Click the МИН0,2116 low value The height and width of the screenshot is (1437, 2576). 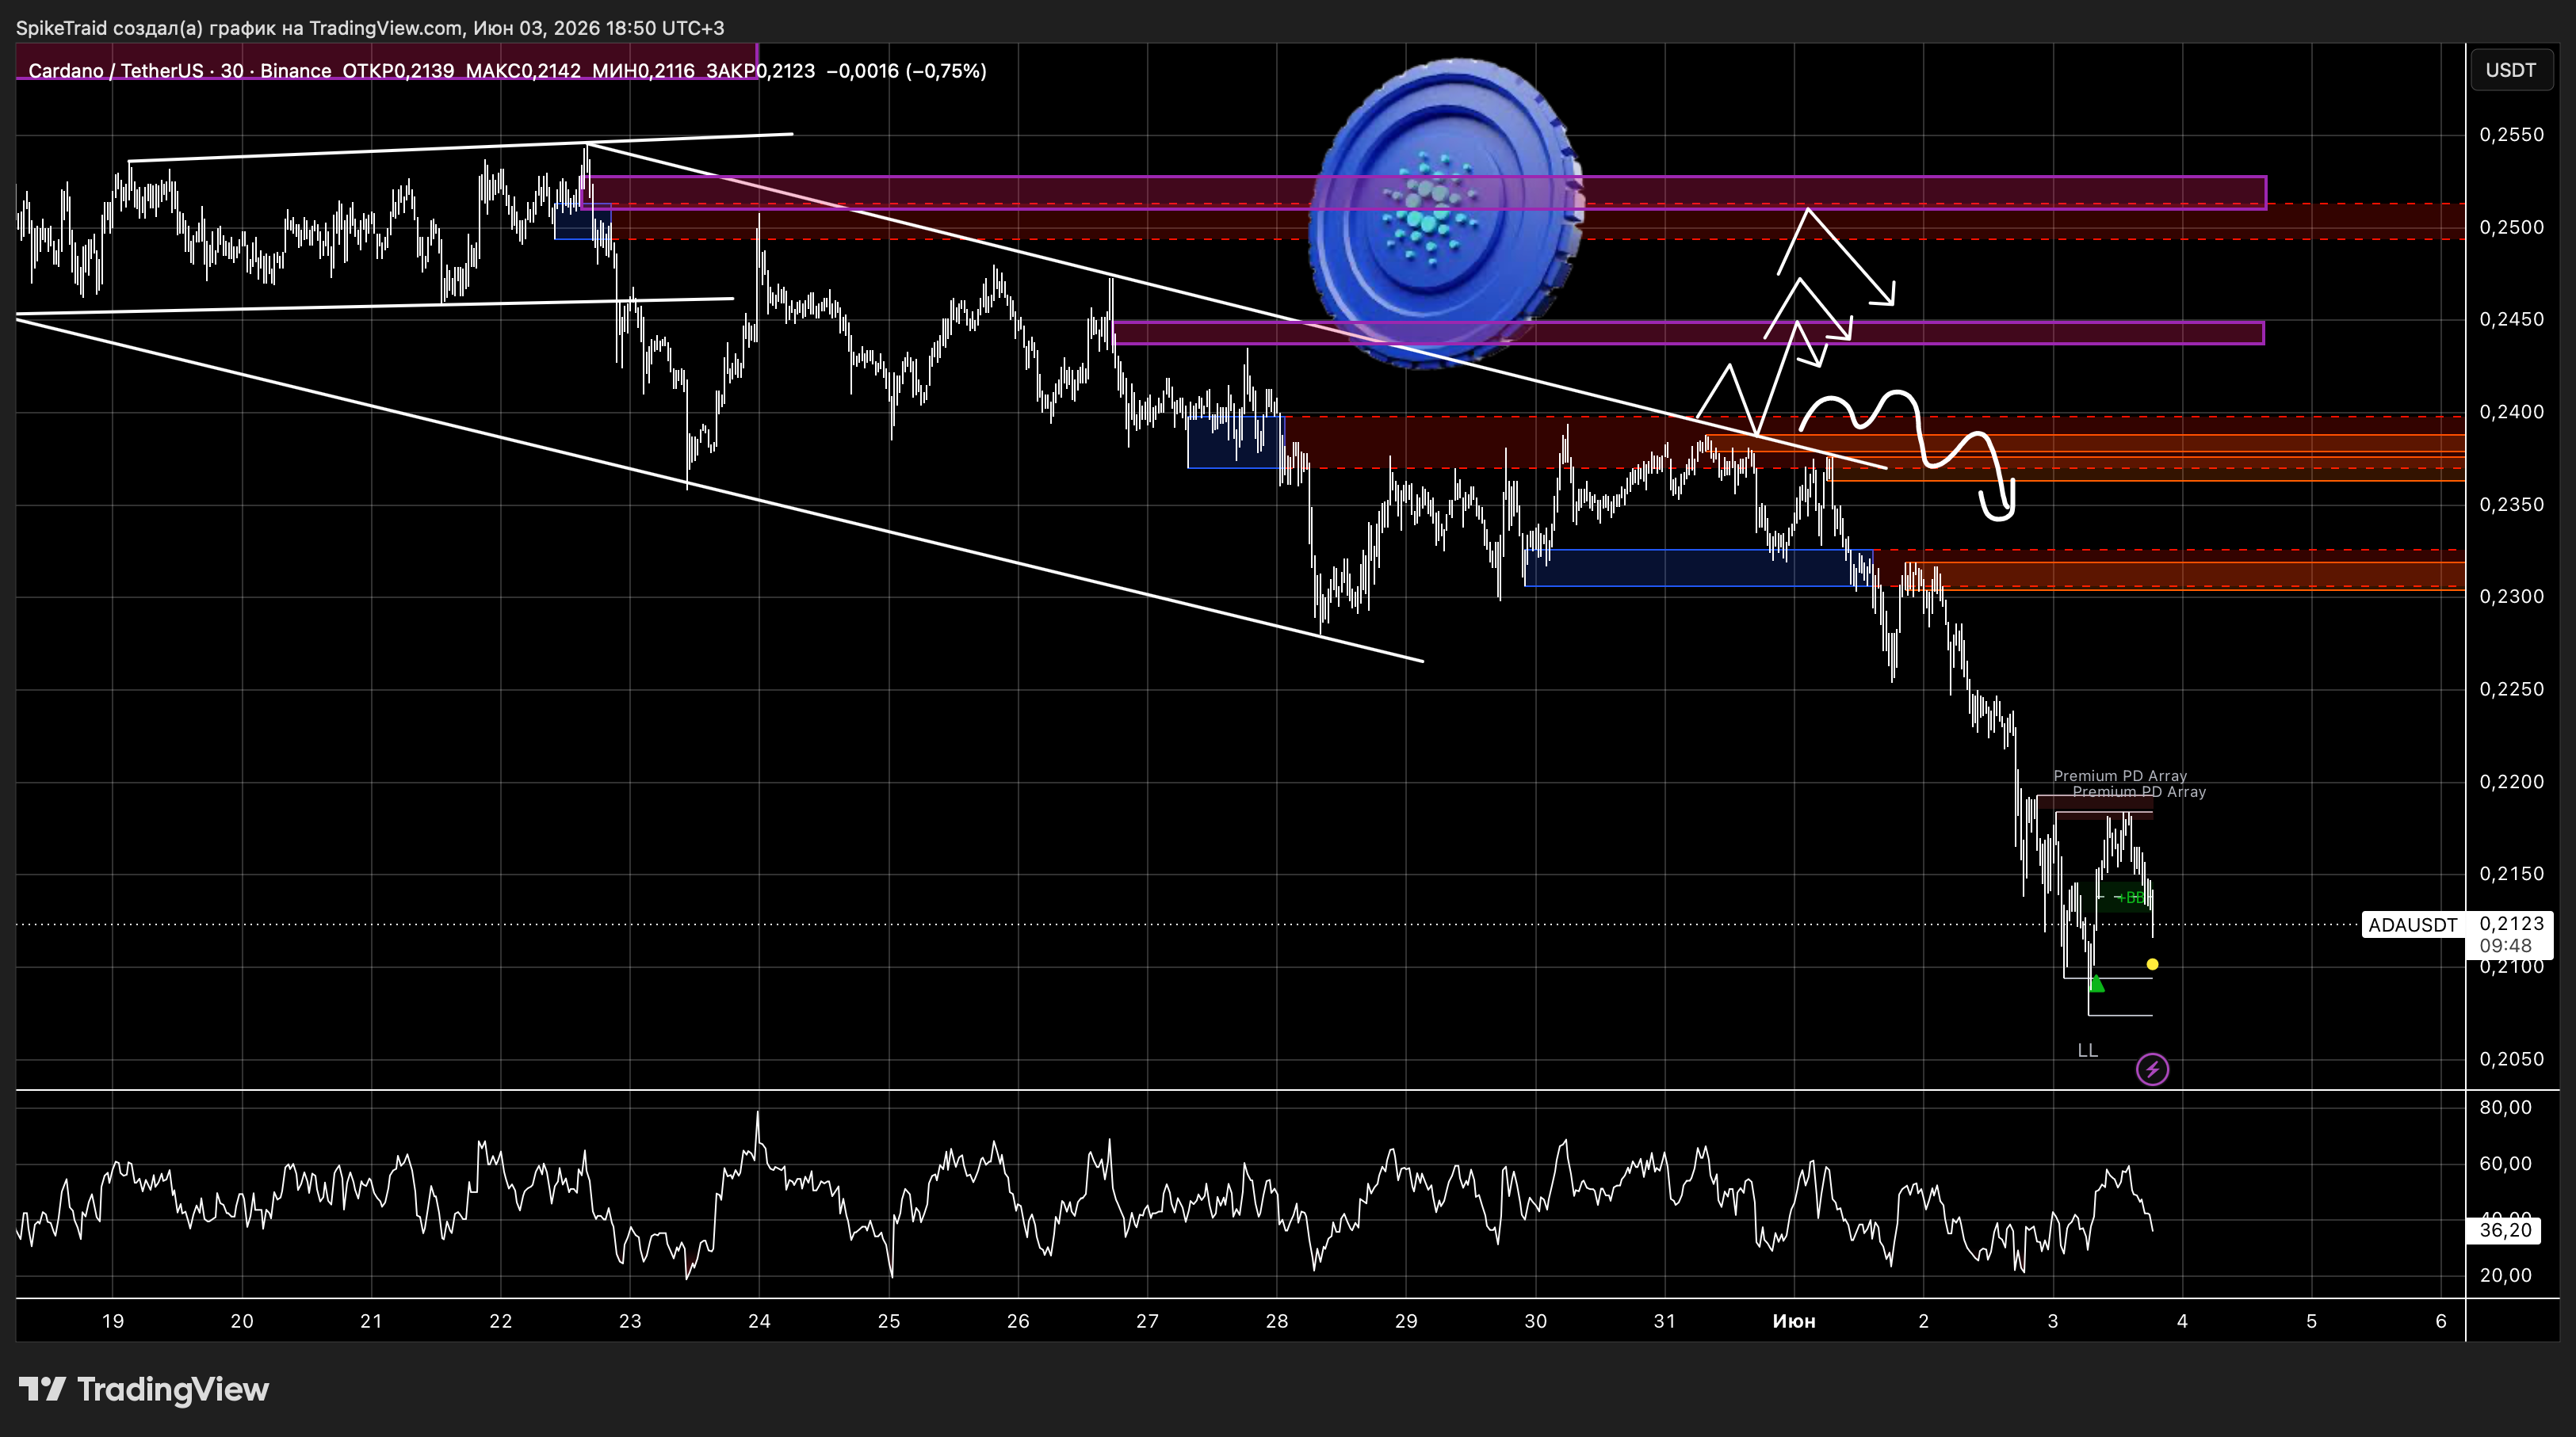tap(643, 71)
